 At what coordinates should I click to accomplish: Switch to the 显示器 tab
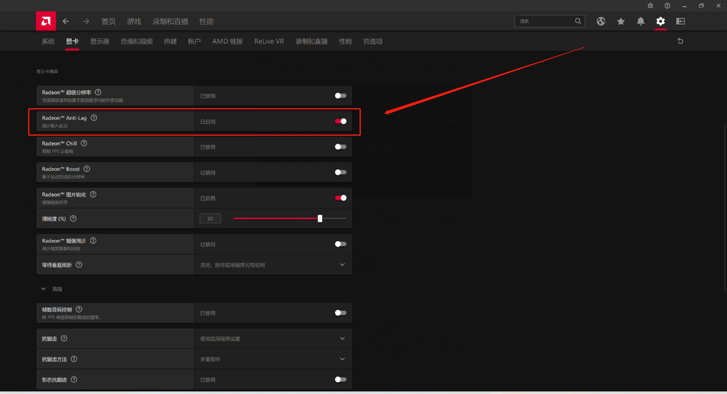[100, 41]
